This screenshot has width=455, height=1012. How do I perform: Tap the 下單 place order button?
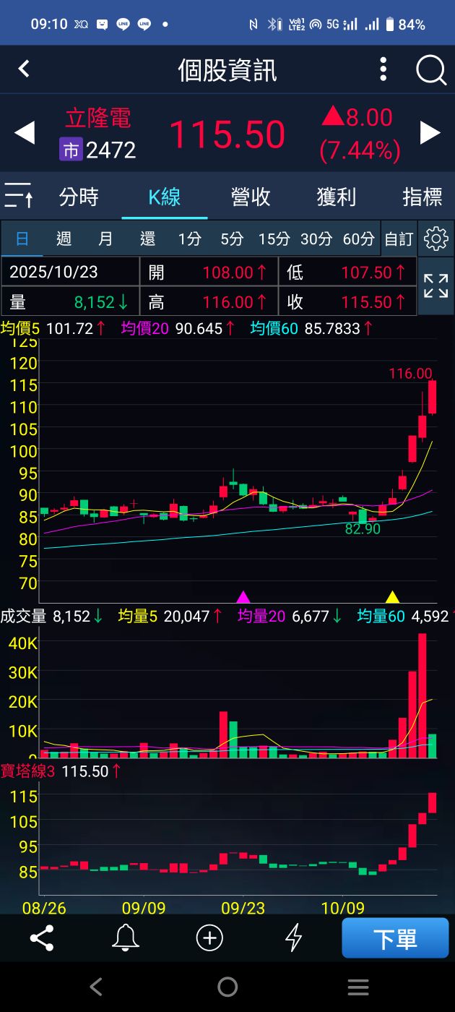coord(395,938)
